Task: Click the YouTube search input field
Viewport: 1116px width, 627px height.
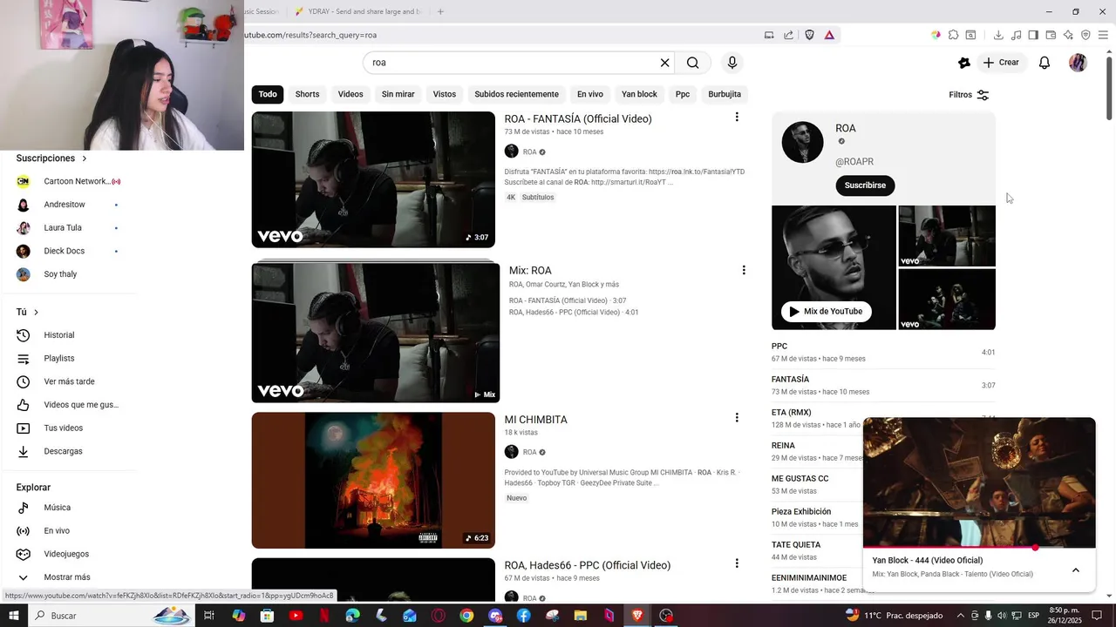Action: [513, 63]
